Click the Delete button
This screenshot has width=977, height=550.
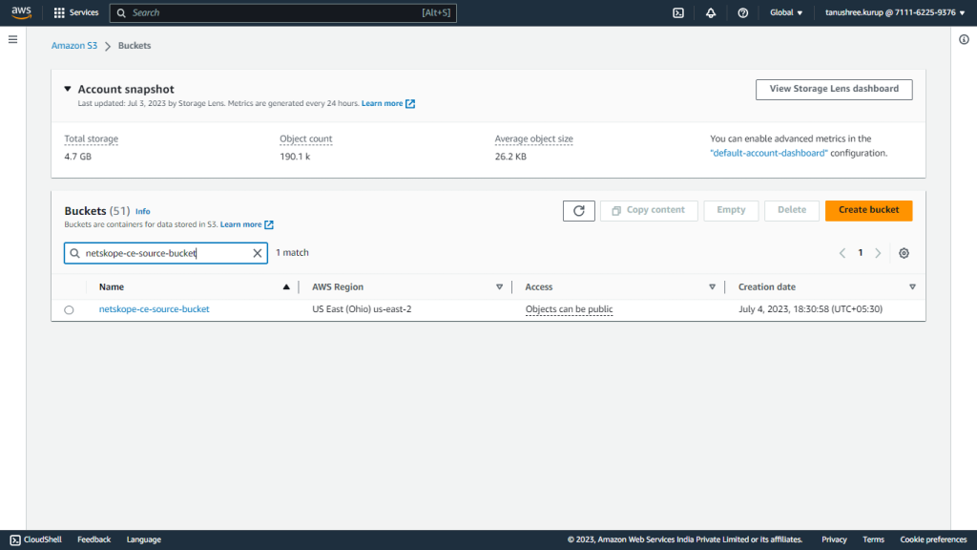point(791,211)
